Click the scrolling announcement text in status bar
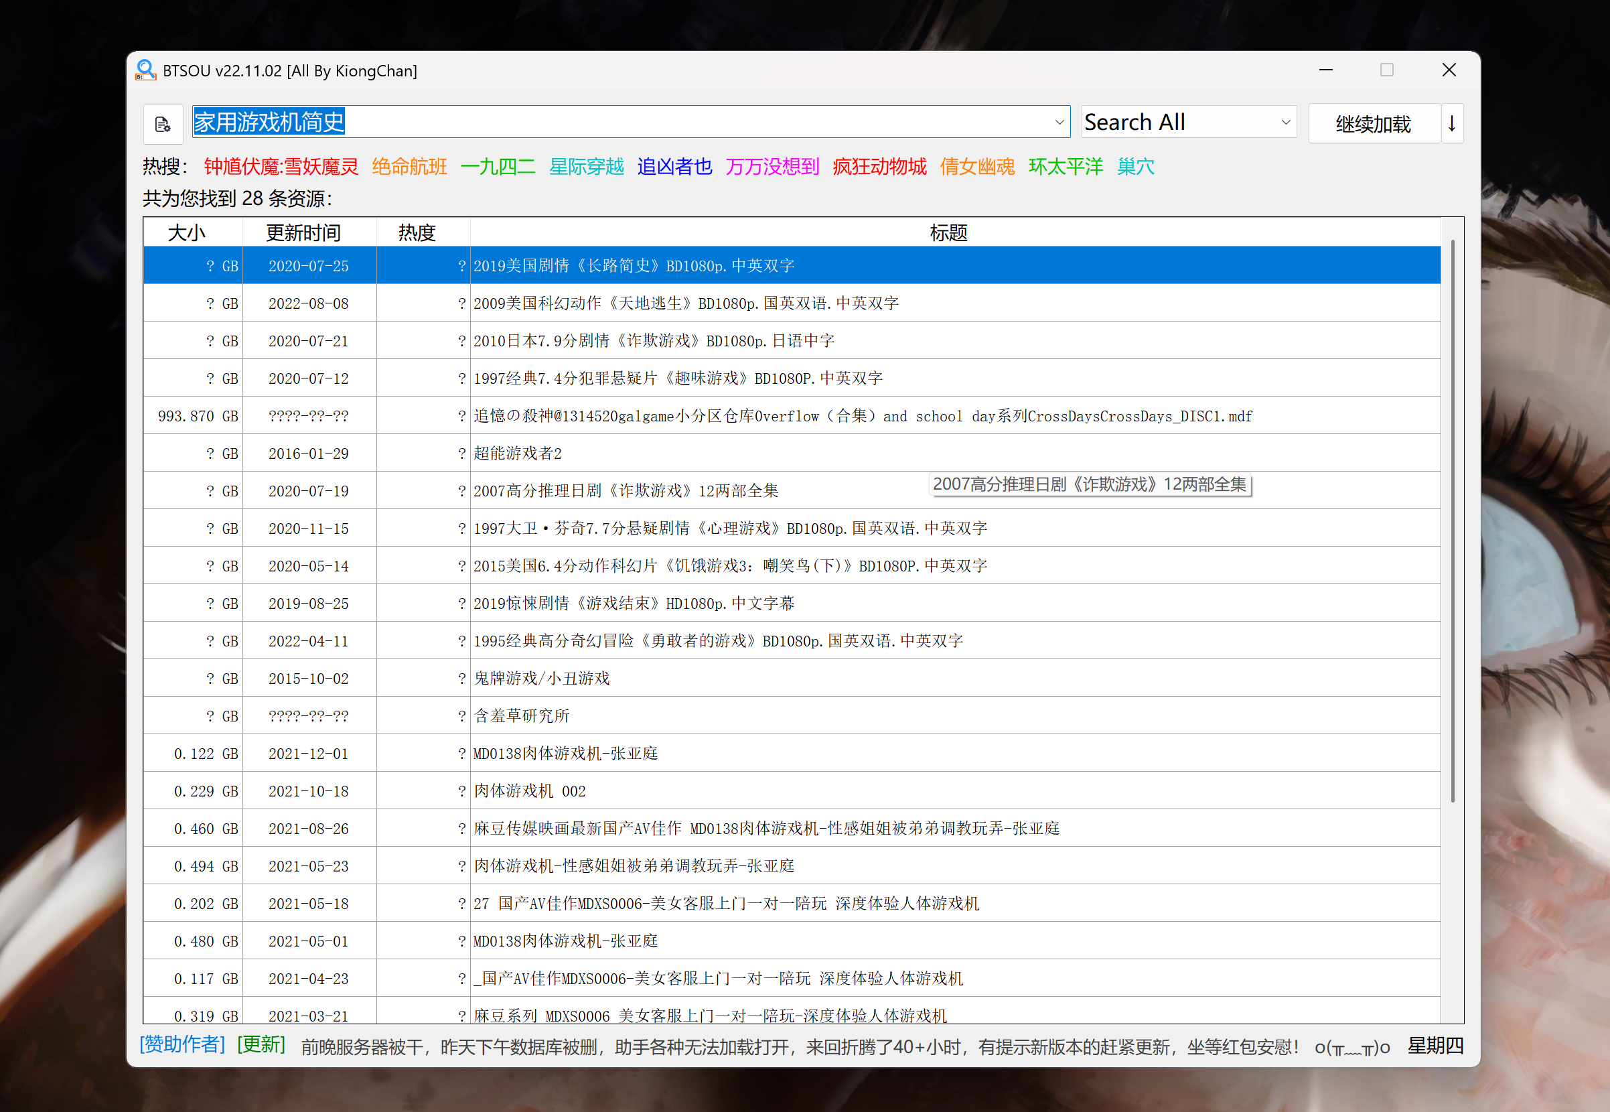 tap(845, 1047)
